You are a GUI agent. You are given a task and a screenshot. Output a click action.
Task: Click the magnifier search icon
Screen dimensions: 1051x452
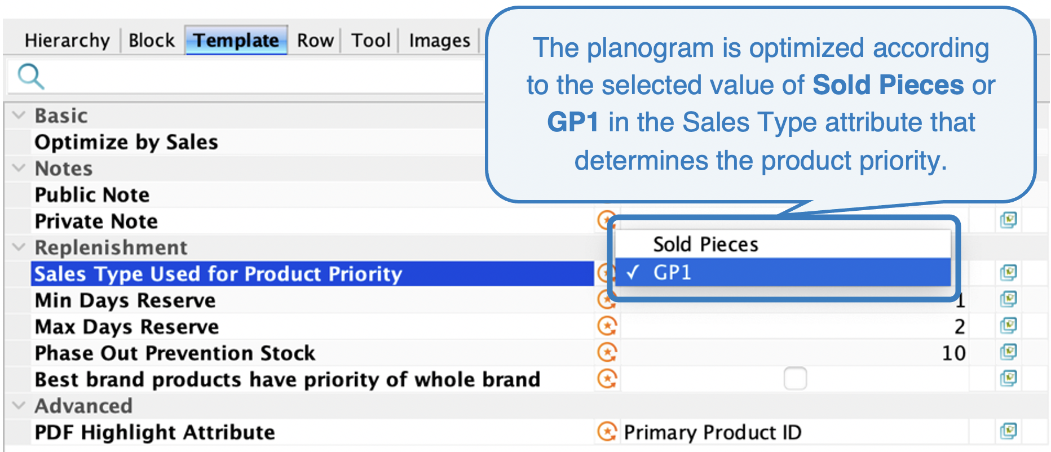pyautogui.click(x=30, y=76)
